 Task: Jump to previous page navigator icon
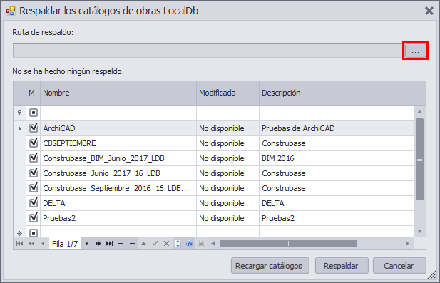31,244
